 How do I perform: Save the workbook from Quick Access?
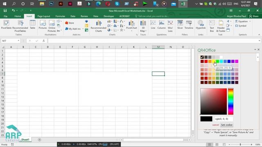pyautogui.click(x=5, y=11)
